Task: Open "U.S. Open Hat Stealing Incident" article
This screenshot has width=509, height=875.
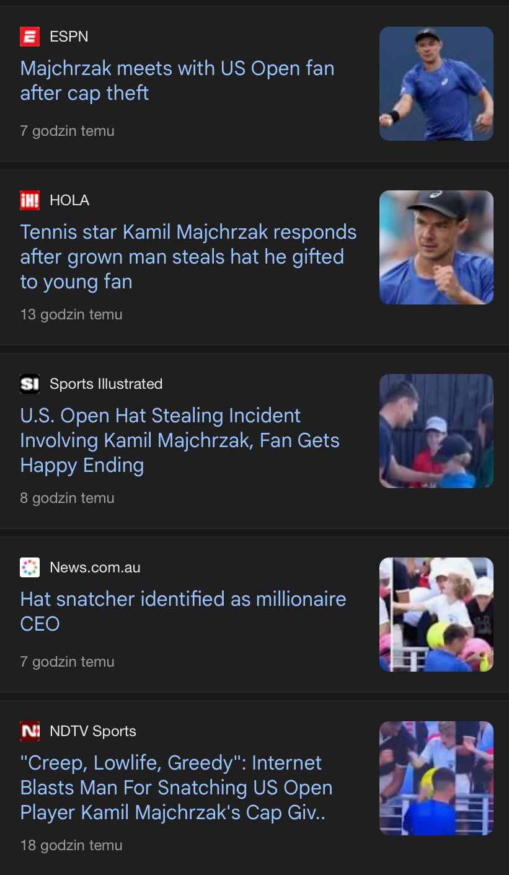Action: point(180,440)
